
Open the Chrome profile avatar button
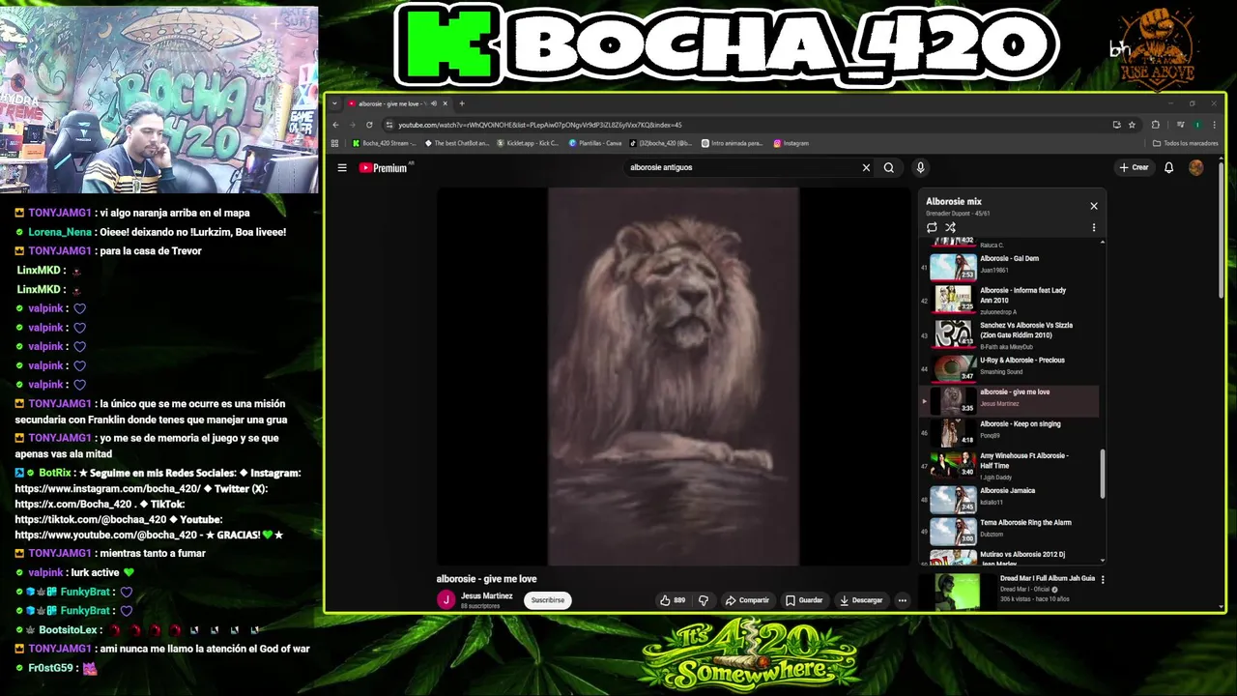click(1197, 125)
